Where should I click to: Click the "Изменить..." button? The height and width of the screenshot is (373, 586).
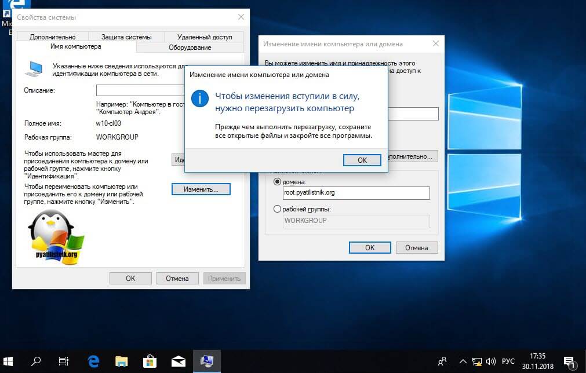click(201, 189)
